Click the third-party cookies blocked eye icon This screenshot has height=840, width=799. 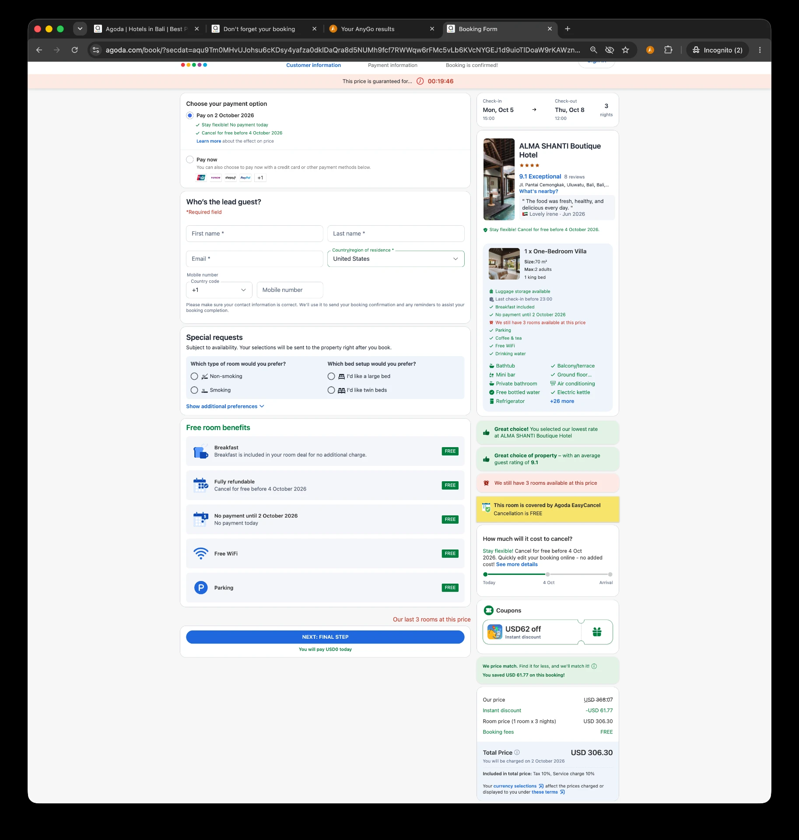610,50
